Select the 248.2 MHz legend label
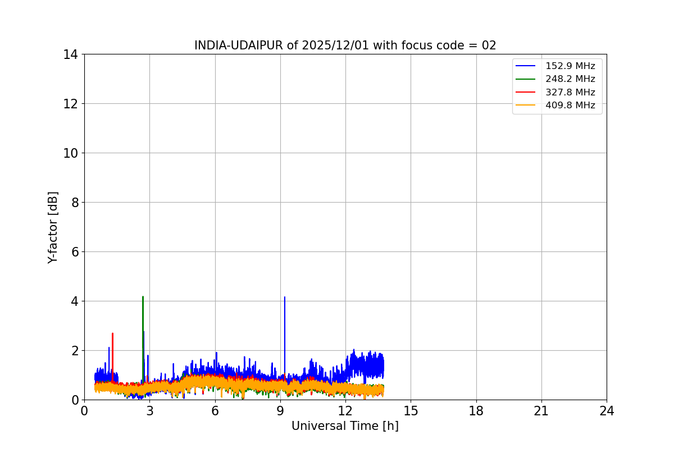Image resolution: width=674 pixels, height=449 pixels. point(570,79)
